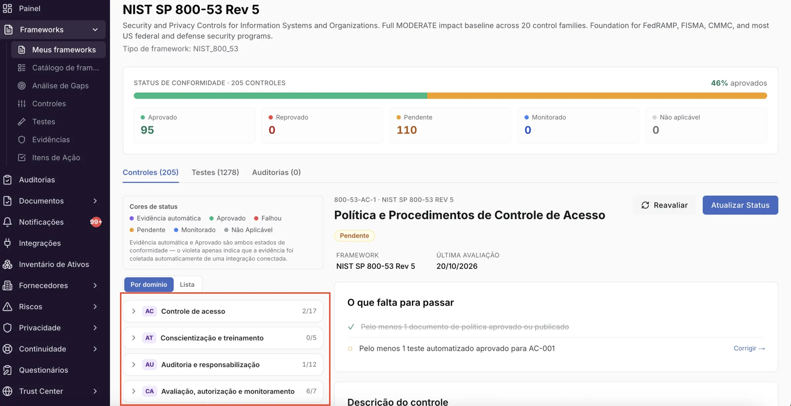This screenshot has width=791, height=406.
Task: Expand the AT Conscientização e treinamento domain
Action: [223, 338]
